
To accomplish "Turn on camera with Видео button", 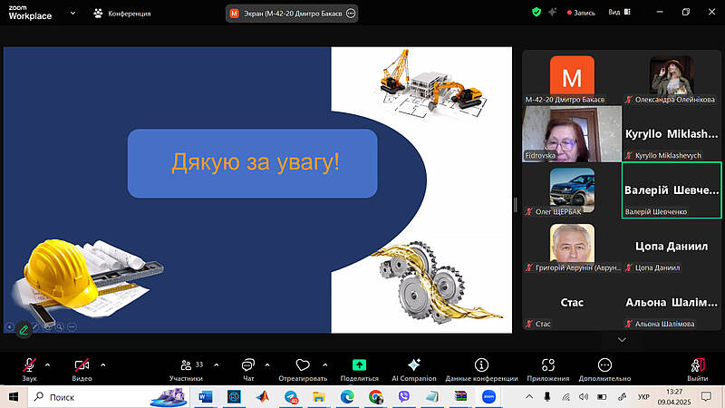I will click(82, 364).
